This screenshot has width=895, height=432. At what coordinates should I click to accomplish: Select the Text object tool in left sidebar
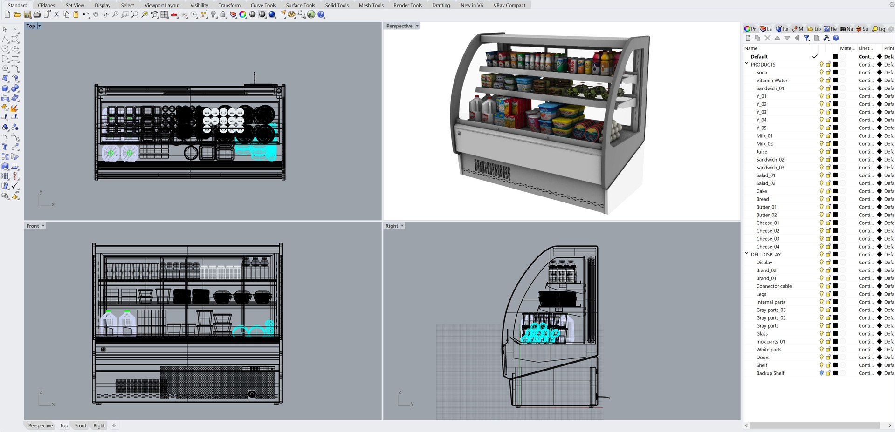(x=5, y=147)
